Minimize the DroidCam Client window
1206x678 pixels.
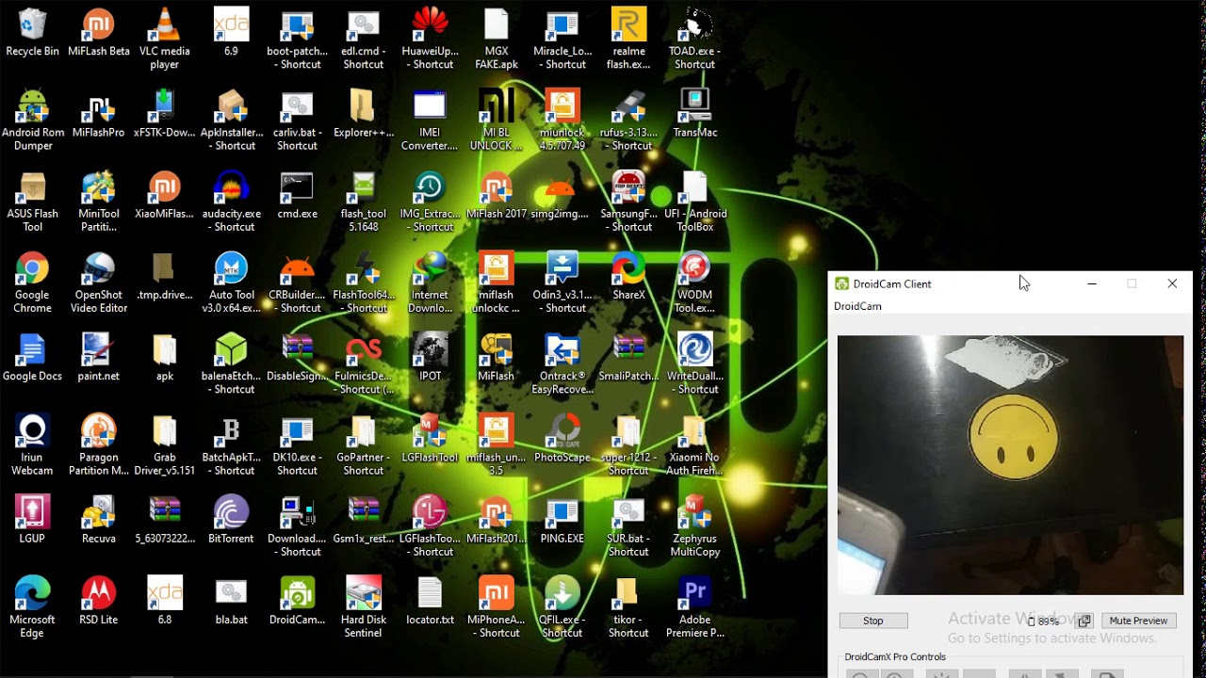click(x=1092, y=283)
